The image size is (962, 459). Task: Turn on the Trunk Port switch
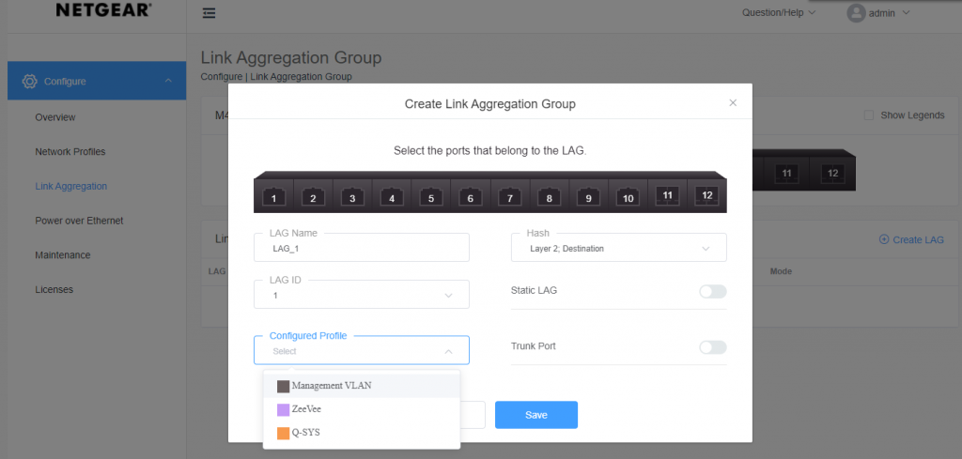click(x=712, y=347)
